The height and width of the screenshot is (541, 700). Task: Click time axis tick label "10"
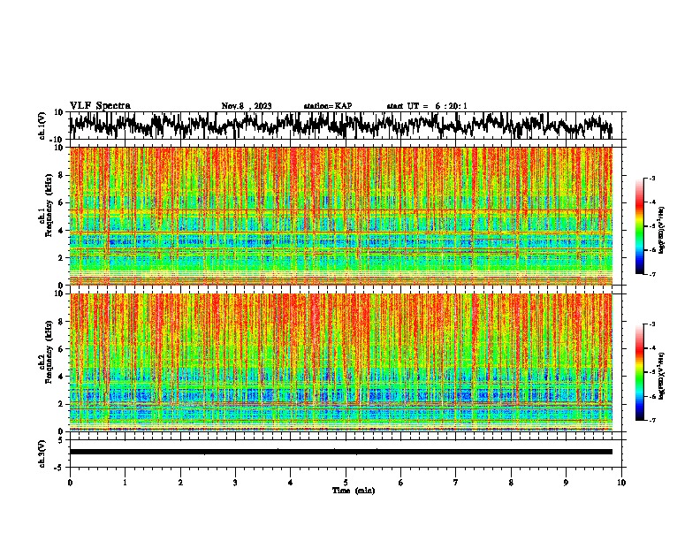coord(621,483)
